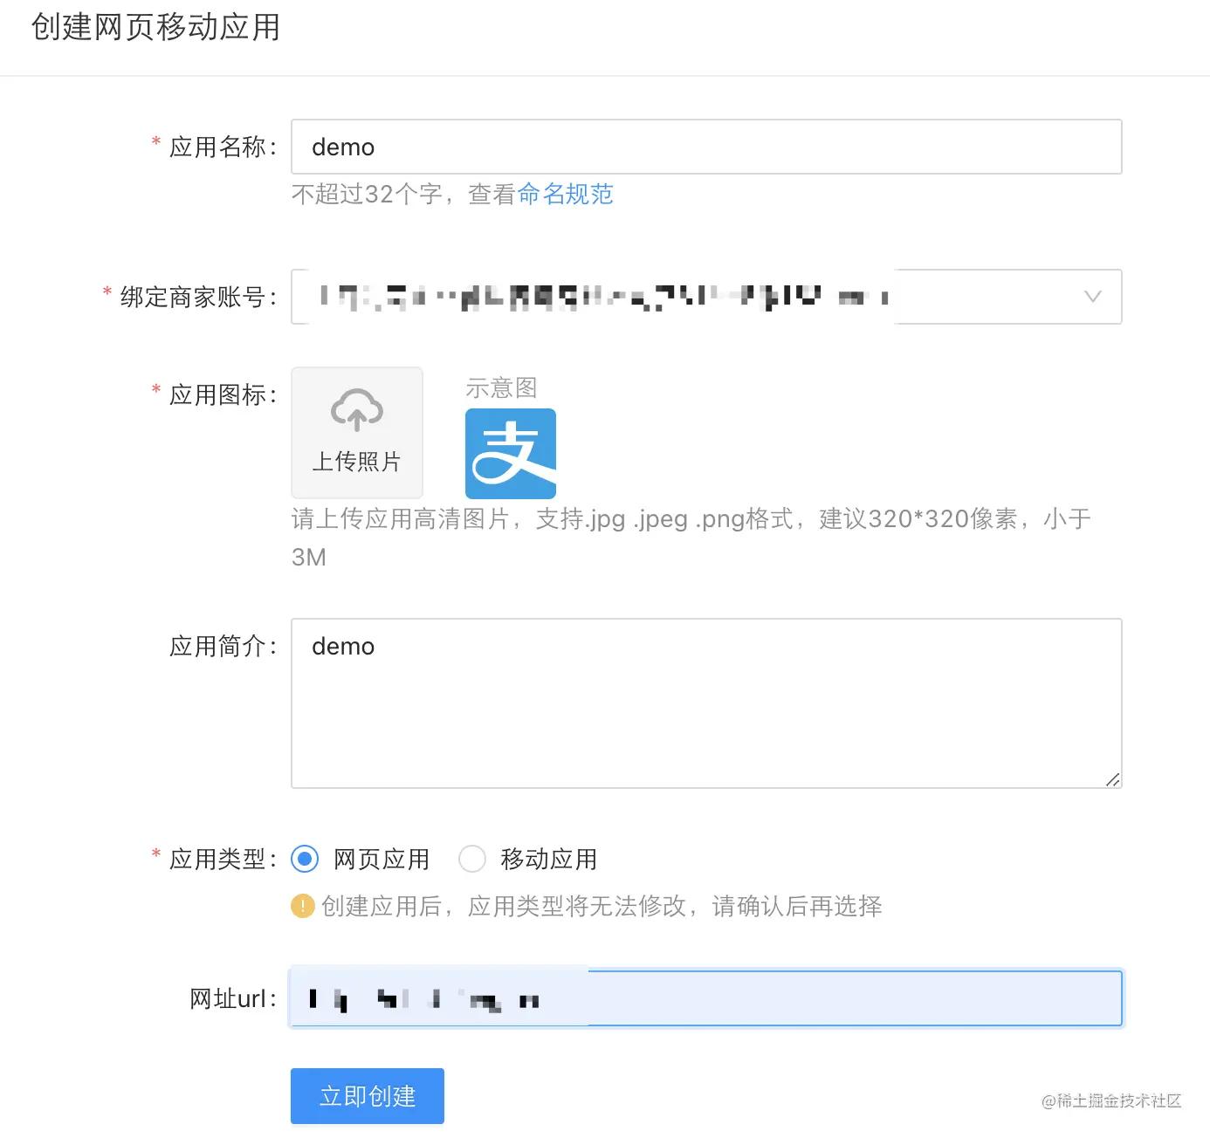The width and height of the screenshot is (1210, 1138).
Task: Click the 应用名称 input containing demo
Action: coord(705,147)
